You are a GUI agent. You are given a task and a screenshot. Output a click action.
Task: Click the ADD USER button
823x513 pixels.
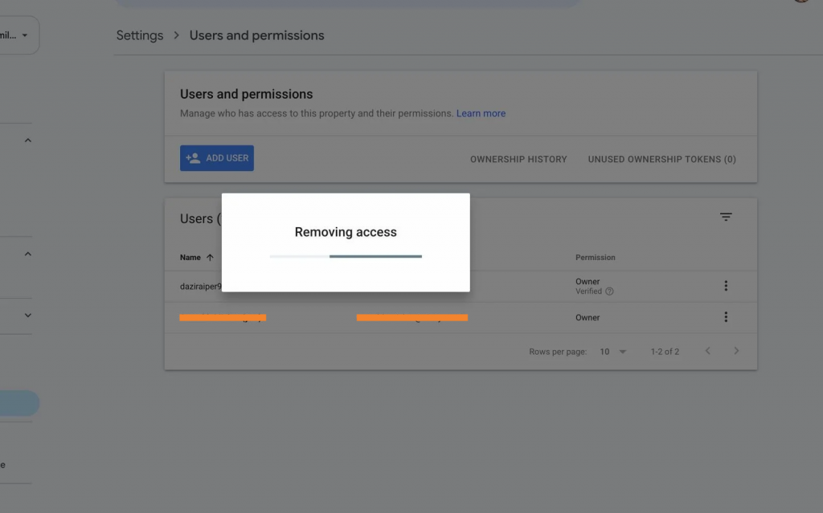(217, 158)
